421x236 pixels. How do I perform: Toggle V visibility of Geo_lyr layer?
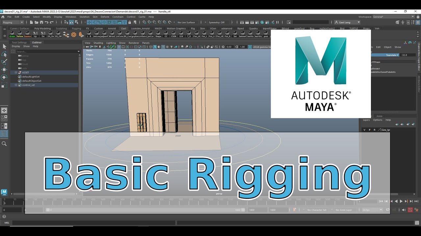[364, 130]
